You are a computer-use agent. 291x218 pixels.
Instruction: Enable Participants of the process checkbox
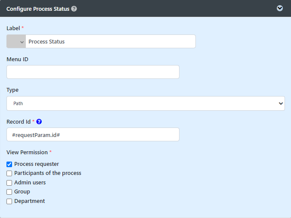point(9,173)
